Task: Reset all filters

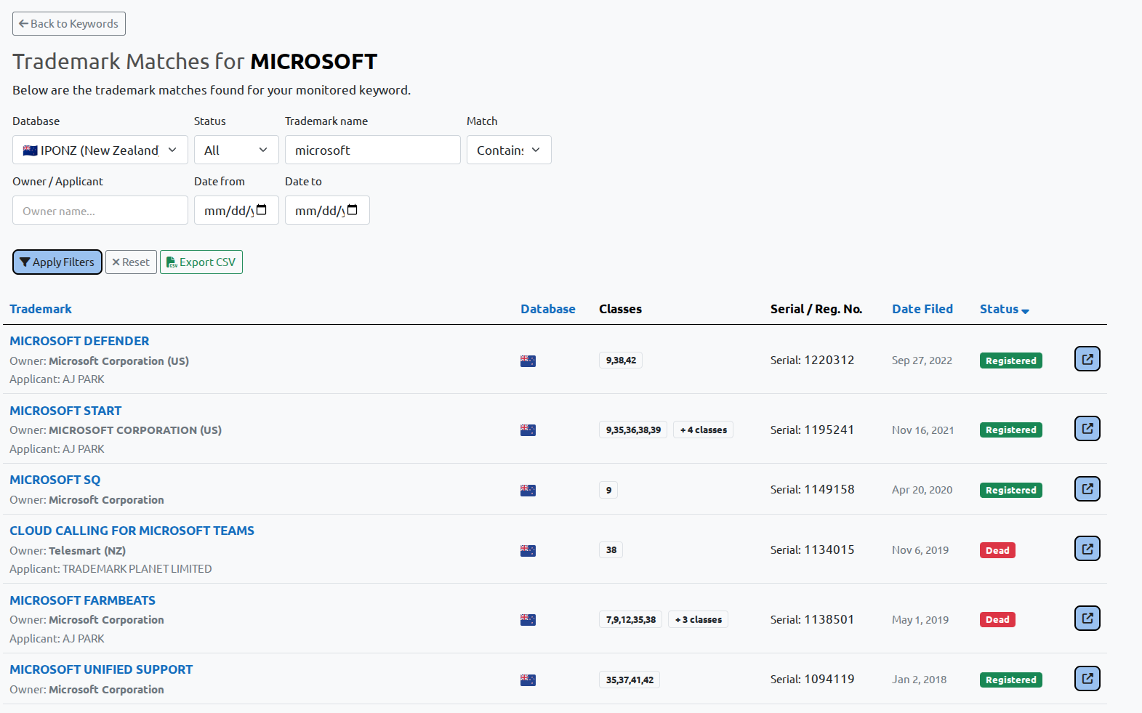Action: tap(131, 262)
